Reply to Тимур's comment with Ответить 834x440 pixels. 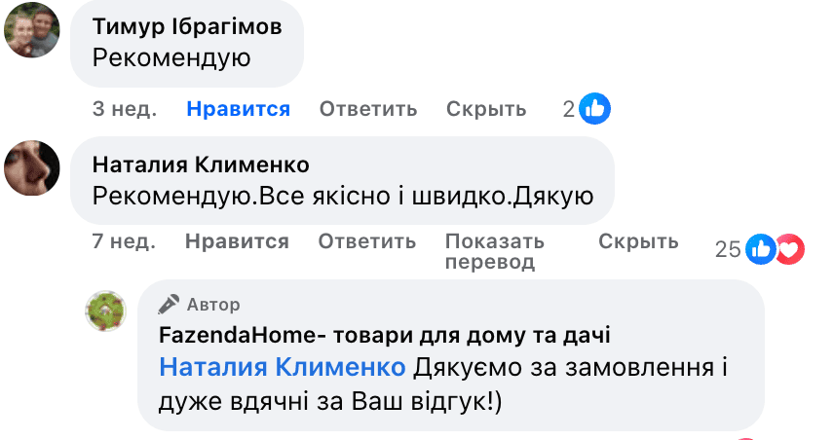coord(368,109)
